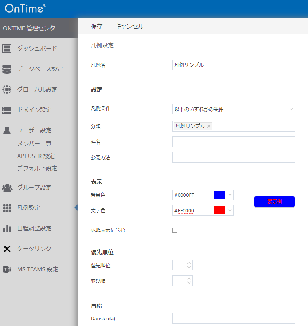308x326 pixels.
Task: Click the MS Teams icon
Action: coord(7,269)
